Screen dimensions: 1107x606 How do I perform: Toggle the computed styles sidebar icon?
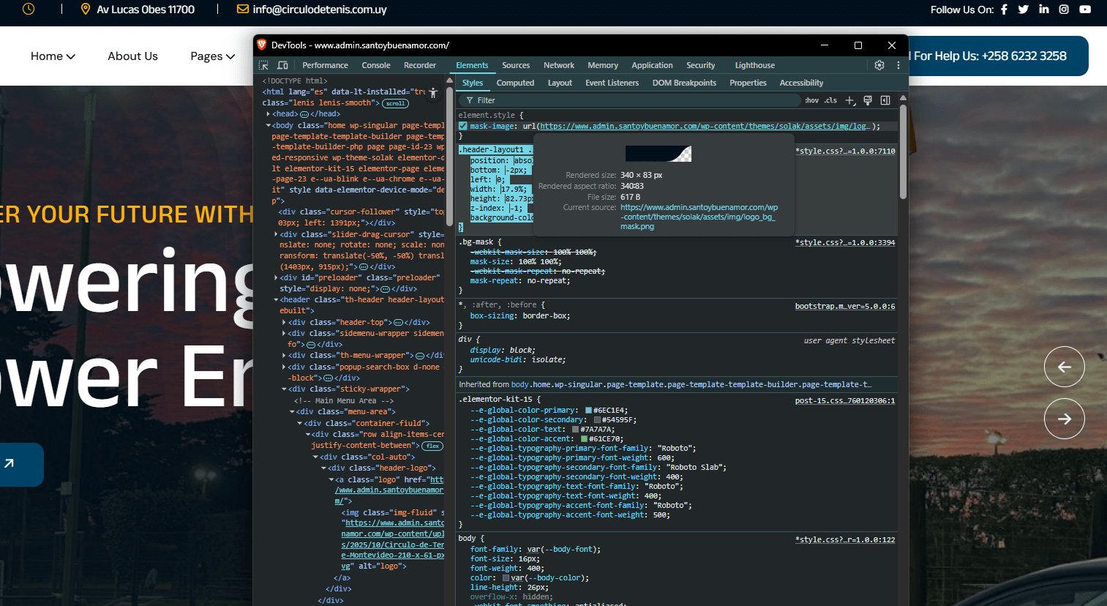coord(885,100)
